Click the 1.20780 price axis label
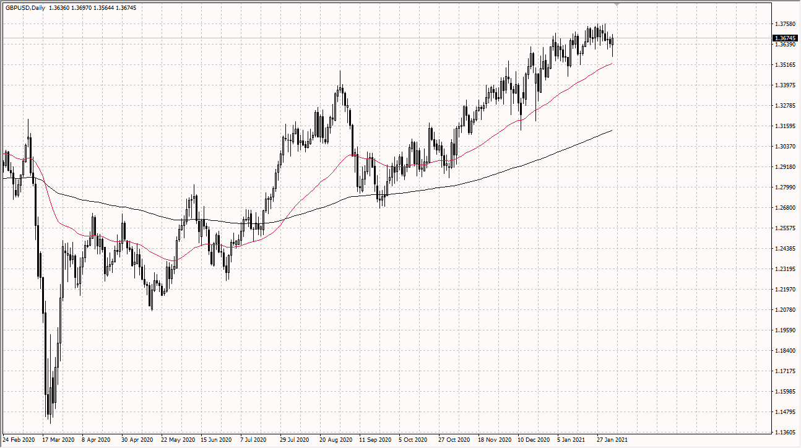801x448 pixels. coord(784,310)
